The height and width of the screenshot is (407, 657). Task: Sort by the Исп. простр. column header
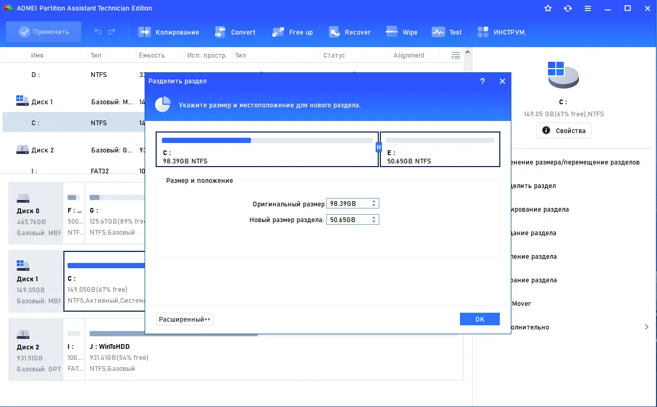(x=207, y=56)
